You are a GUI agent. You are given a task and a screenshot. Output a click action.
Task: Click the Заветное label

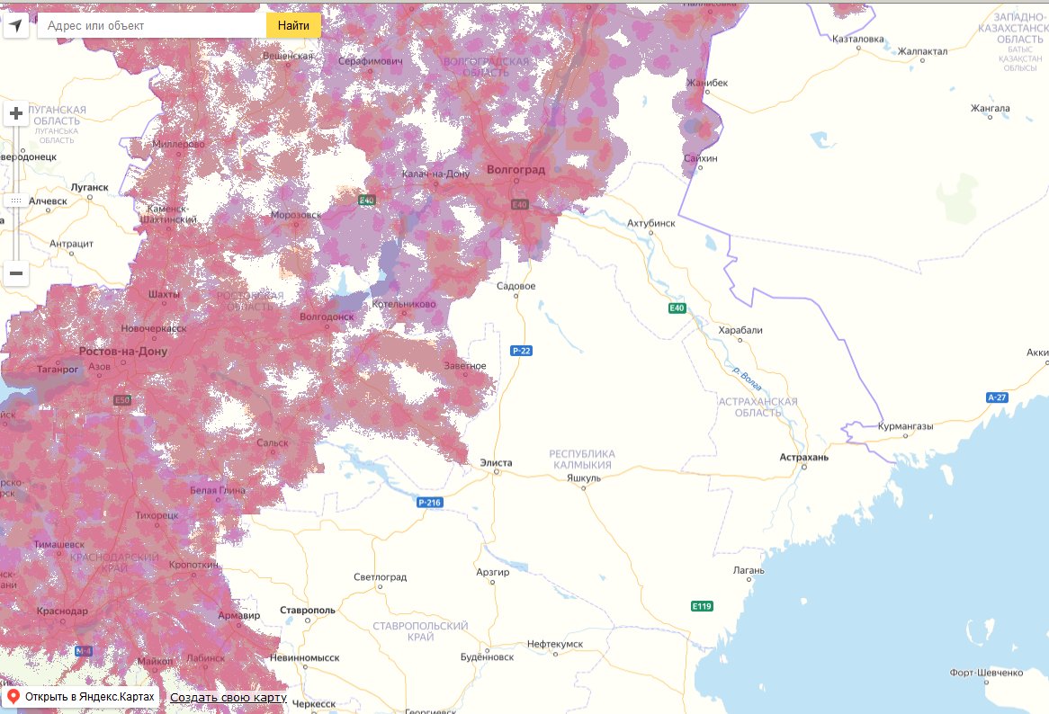tap(465, 366)
